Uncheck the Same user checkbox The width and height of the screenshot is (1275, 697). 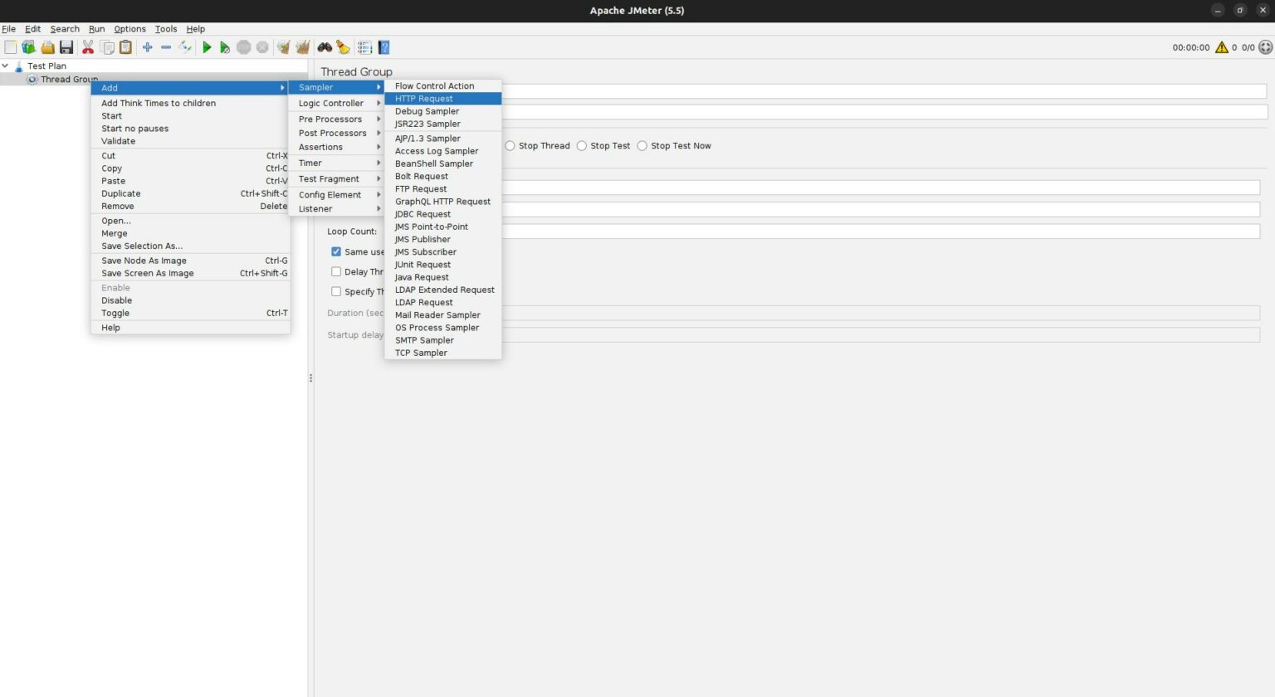click(x=336, y=251)
